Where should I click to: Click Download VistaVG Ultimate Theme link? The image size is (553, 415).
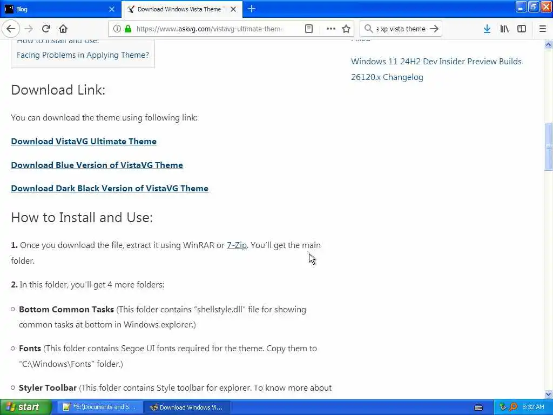(x=84, y=141)
